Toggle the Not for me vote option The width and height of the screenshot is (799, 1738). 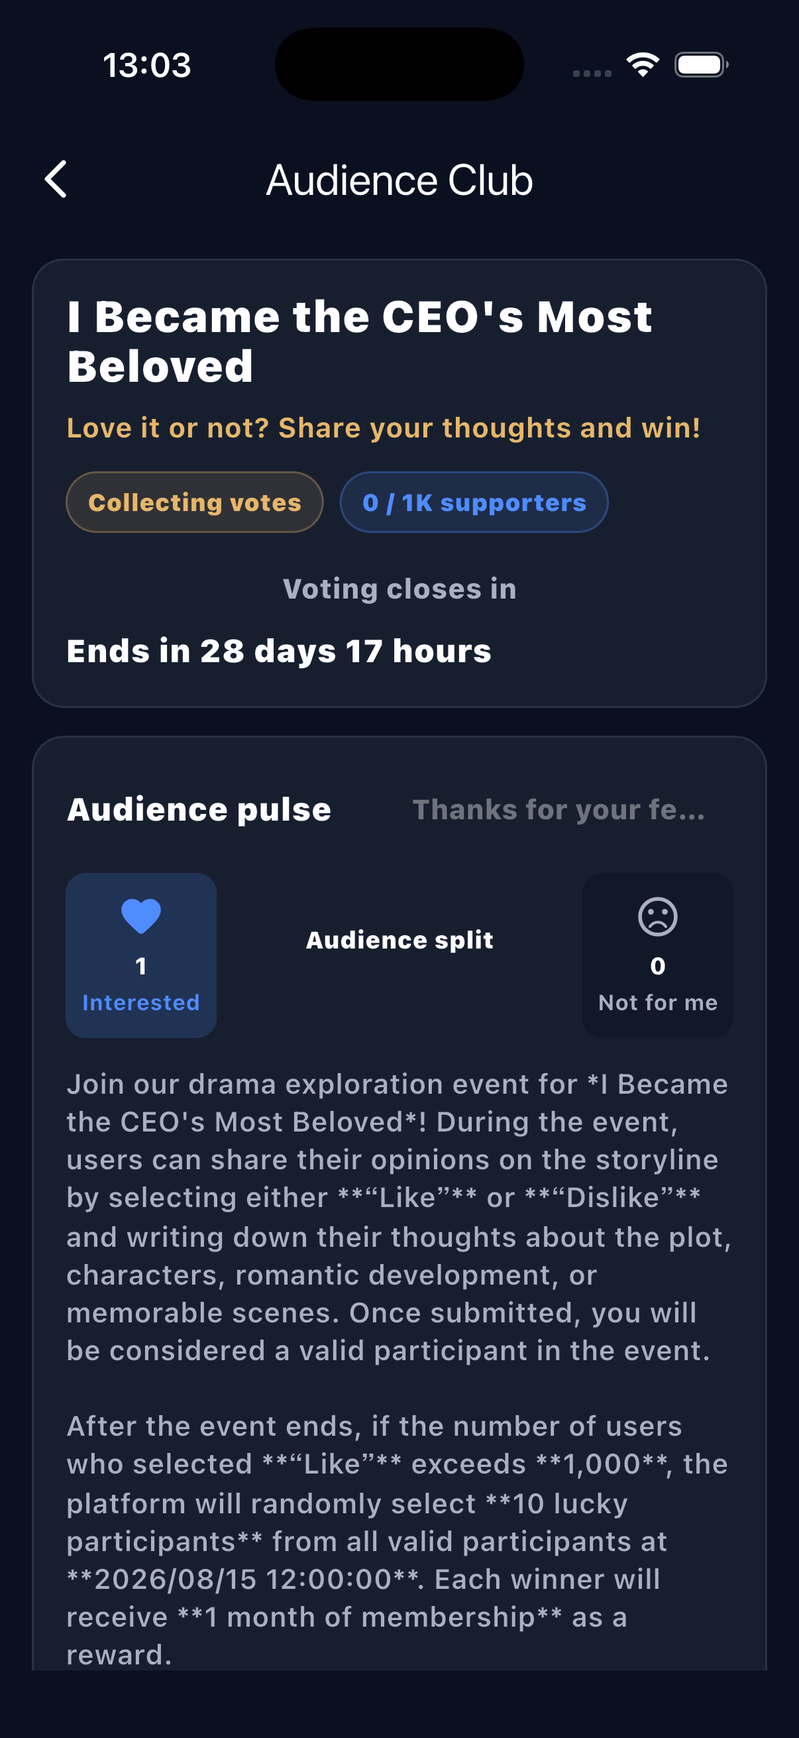coord(657,955)
